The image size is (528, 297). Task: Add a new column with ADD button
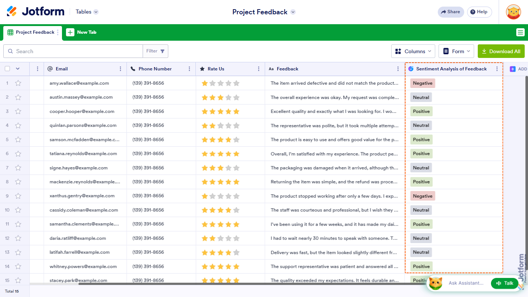coord(518,69)
